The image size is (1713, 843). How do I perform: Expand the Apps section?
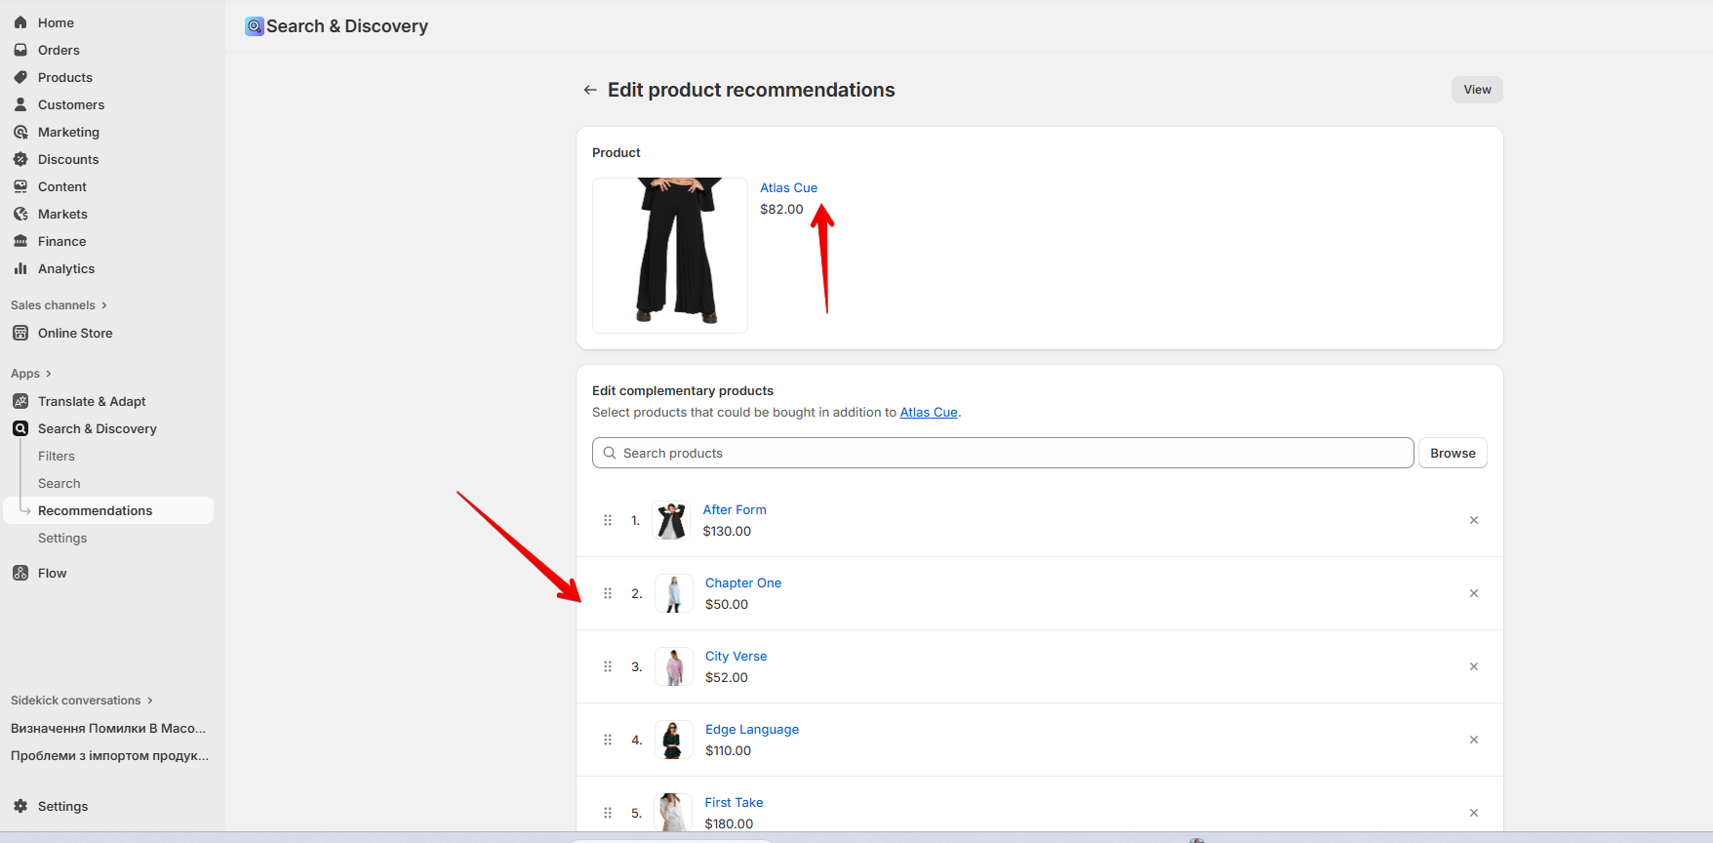pyautogui.click(x=31, y=374)
